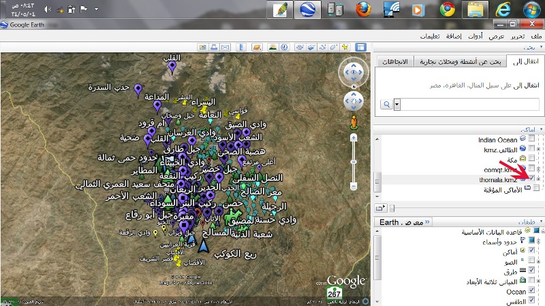Expand the comqt.kmz tree node
This screenshot has width=545, height=306.
539,169
